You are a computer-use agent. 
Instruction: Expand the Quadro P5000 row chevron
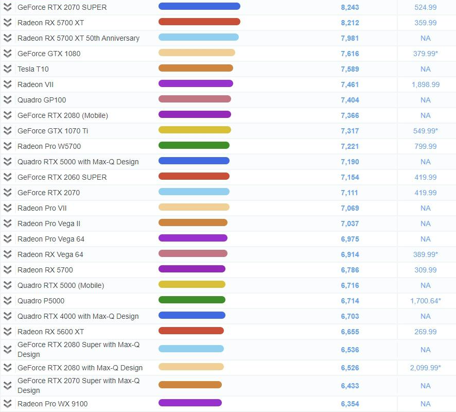[7, 300]
